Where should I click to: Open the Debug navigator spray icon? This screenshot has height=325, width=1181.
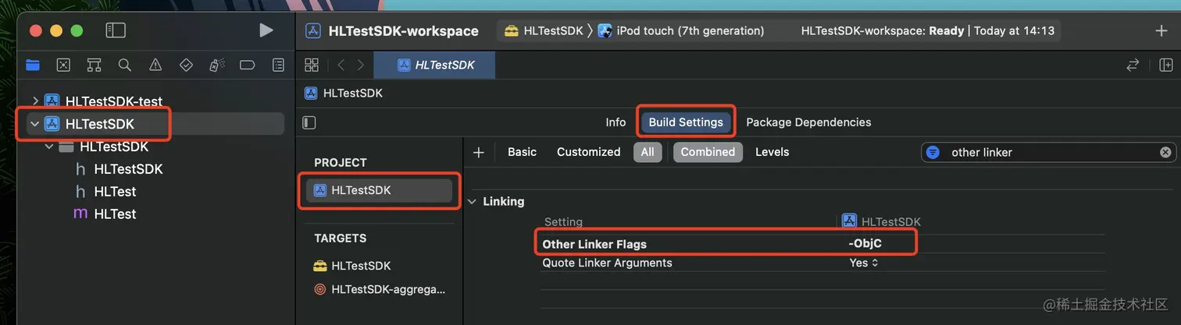pos(217,65)
